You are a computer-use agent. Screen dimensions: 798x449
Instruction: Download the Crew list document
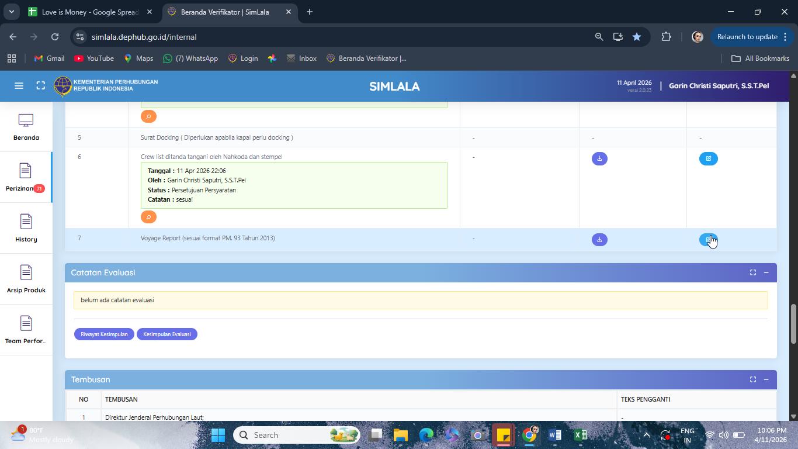[x=599, y=158]
